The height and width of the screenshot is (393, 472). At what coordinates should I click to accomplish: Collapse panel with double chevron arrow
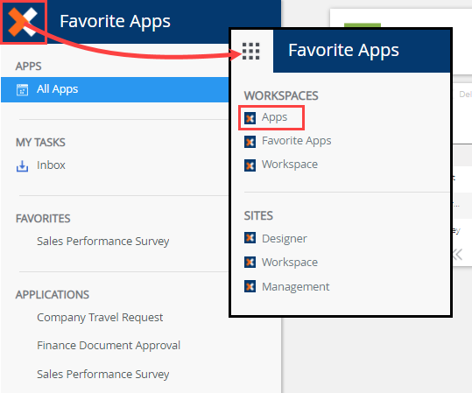coord(457,255)
